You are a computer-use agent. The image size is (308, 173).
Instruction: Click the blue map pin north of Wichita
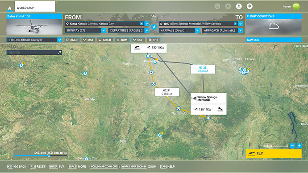point(85,73)
